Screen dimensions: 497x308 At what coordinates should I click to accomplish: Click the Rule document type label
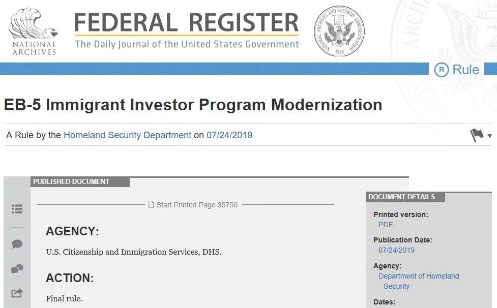(465, 70)
